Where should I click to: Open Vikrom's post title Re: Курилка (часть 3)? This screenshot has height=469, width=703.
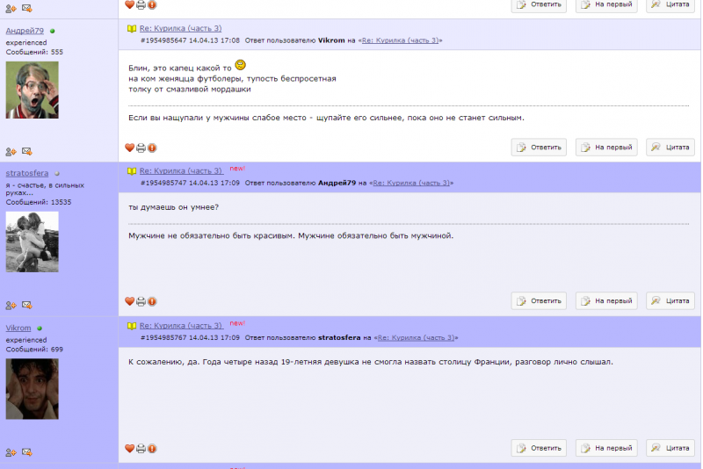click(181, 326)
